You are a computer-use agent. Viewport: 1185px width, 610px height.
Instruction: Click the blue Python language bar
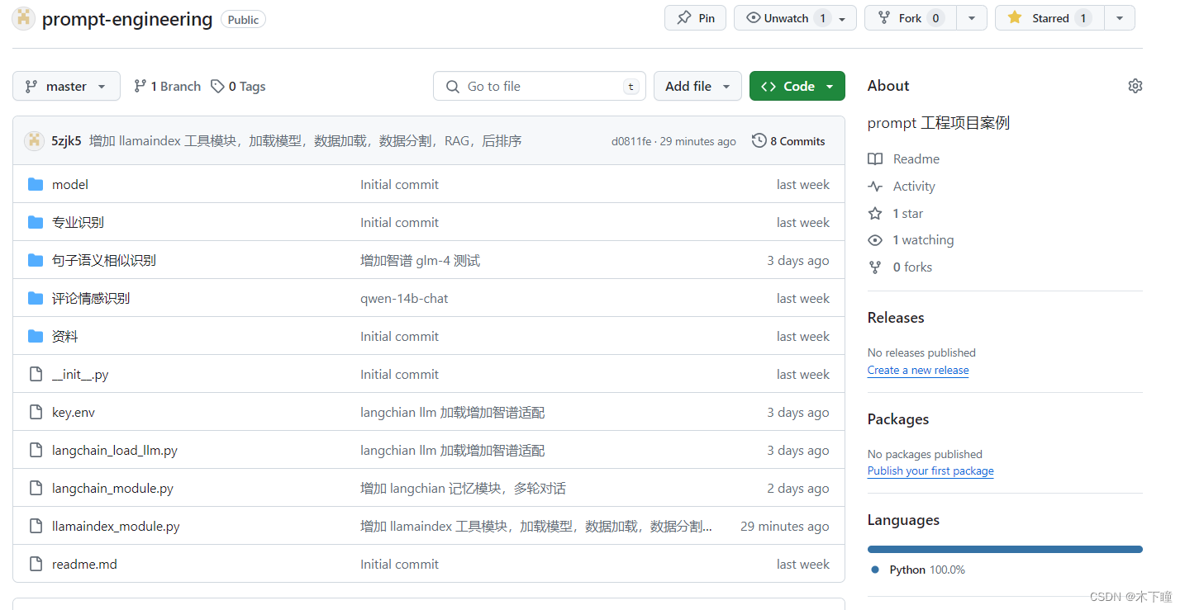[1005, 549]
